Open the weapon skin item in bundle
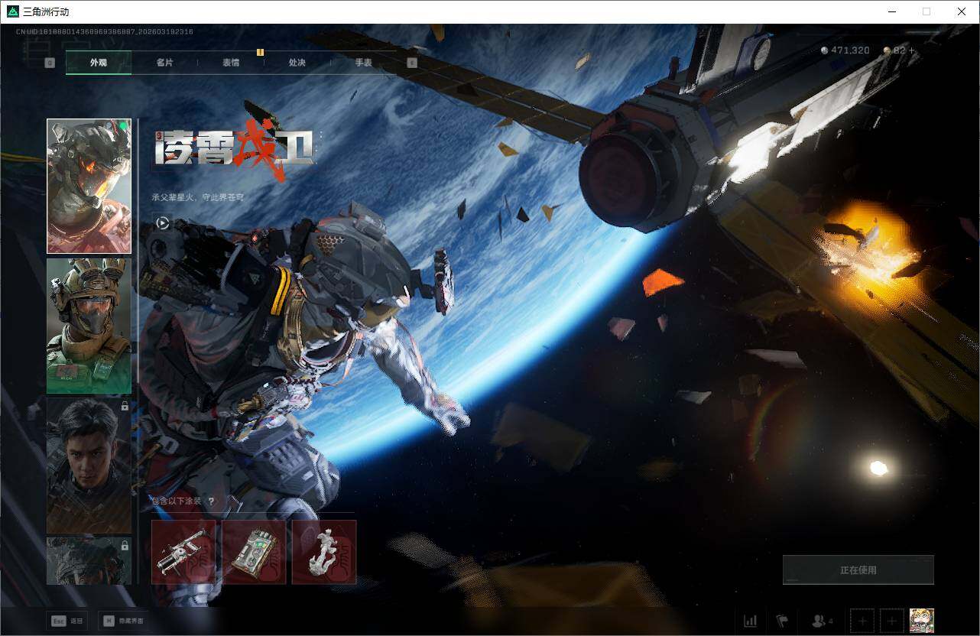980x636 pixels. [x=183, y=552]
